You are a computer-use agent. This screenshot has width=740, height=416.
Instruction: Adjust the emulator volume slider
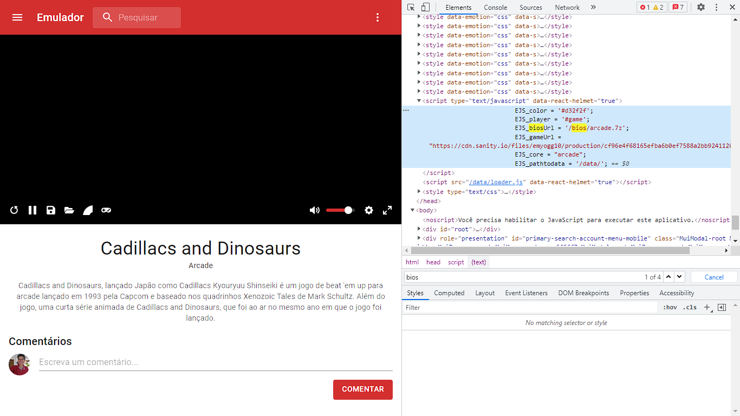pyautogui.click(x=340, y=210)
